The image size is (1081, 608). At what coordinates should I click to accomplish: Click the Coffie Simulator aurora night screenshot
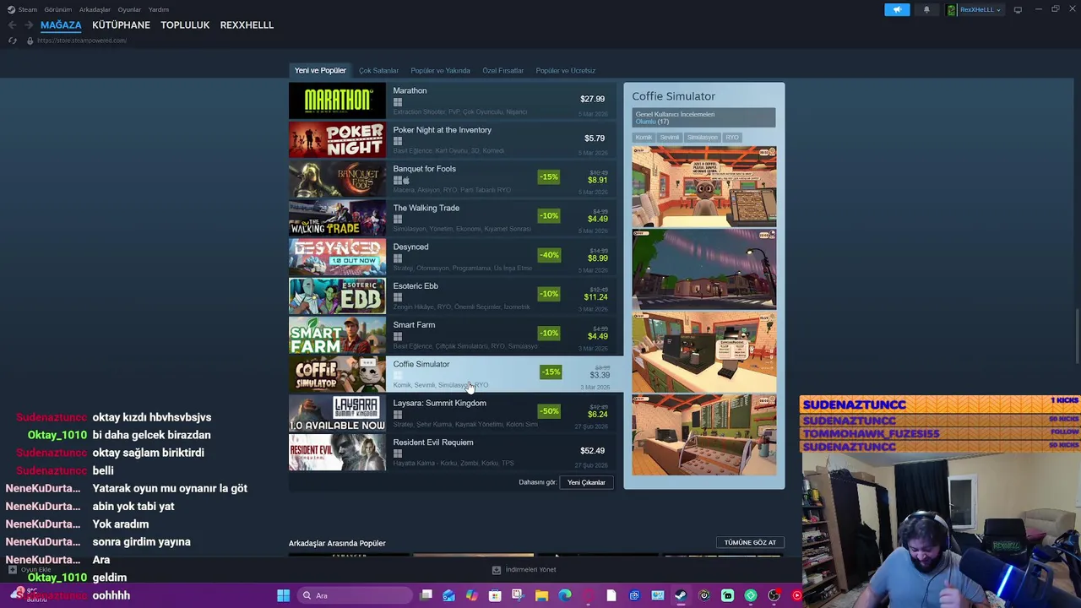tap(704, 269)
